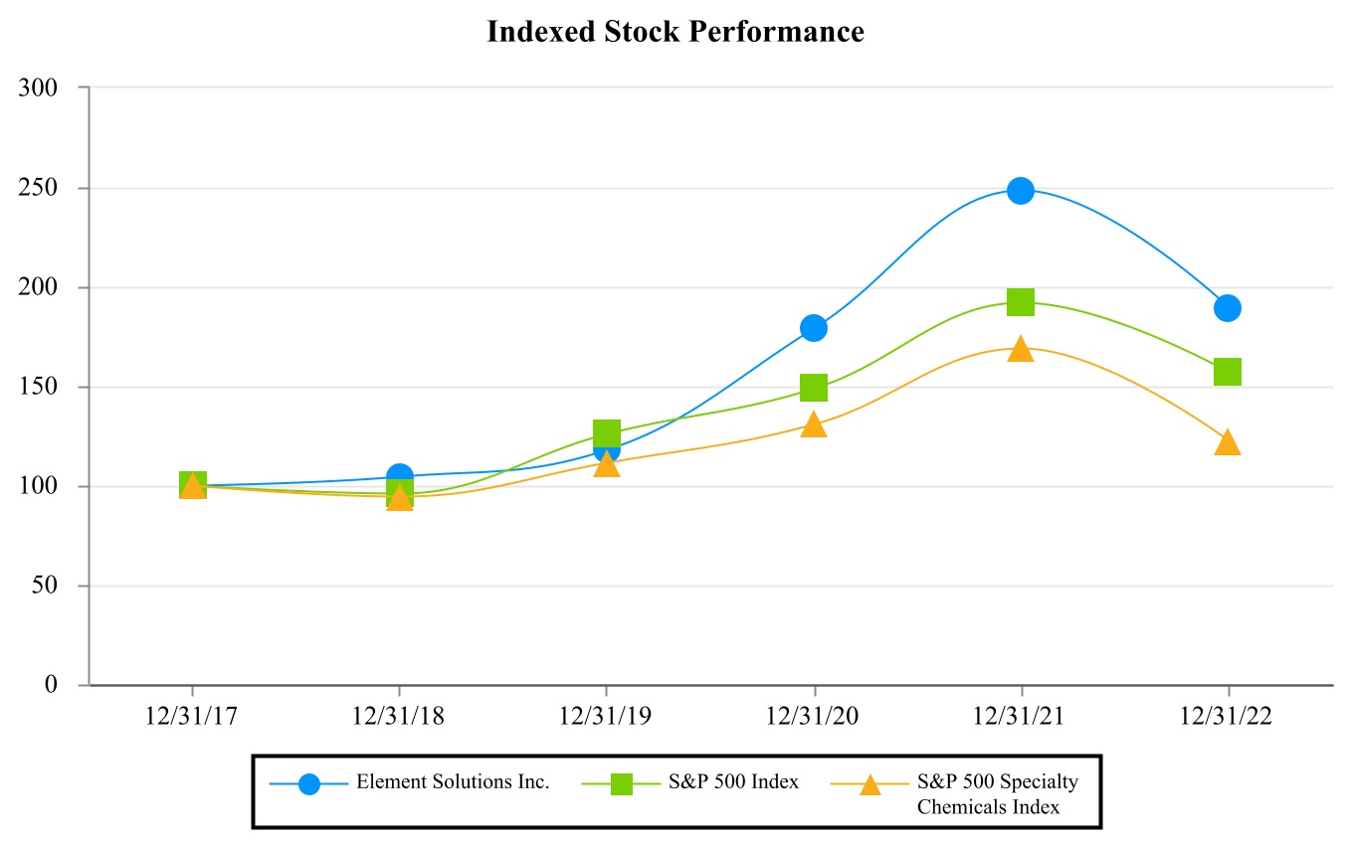Toggle S&P 500 Specialty Chemicals Index legend
The width and height of the screenshot is (1353, 847).
click(997, 793)
